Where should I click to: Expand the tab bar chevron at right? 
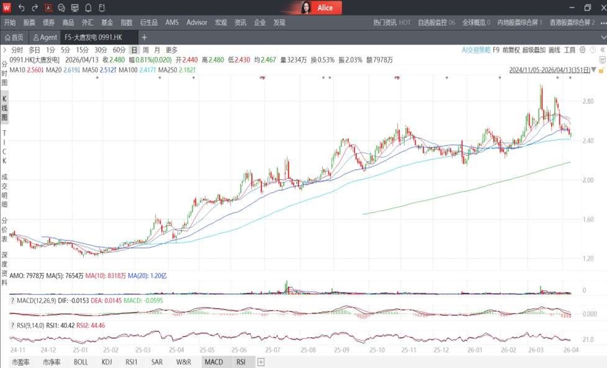click(601, 37)
